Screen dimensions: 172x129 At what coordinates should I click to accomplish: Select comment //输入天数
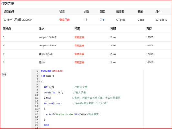click(79, 93)
